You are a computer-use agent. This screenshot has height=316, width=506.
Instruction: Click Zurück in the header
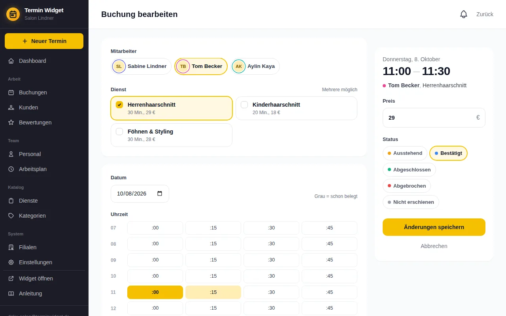point(485,14)
